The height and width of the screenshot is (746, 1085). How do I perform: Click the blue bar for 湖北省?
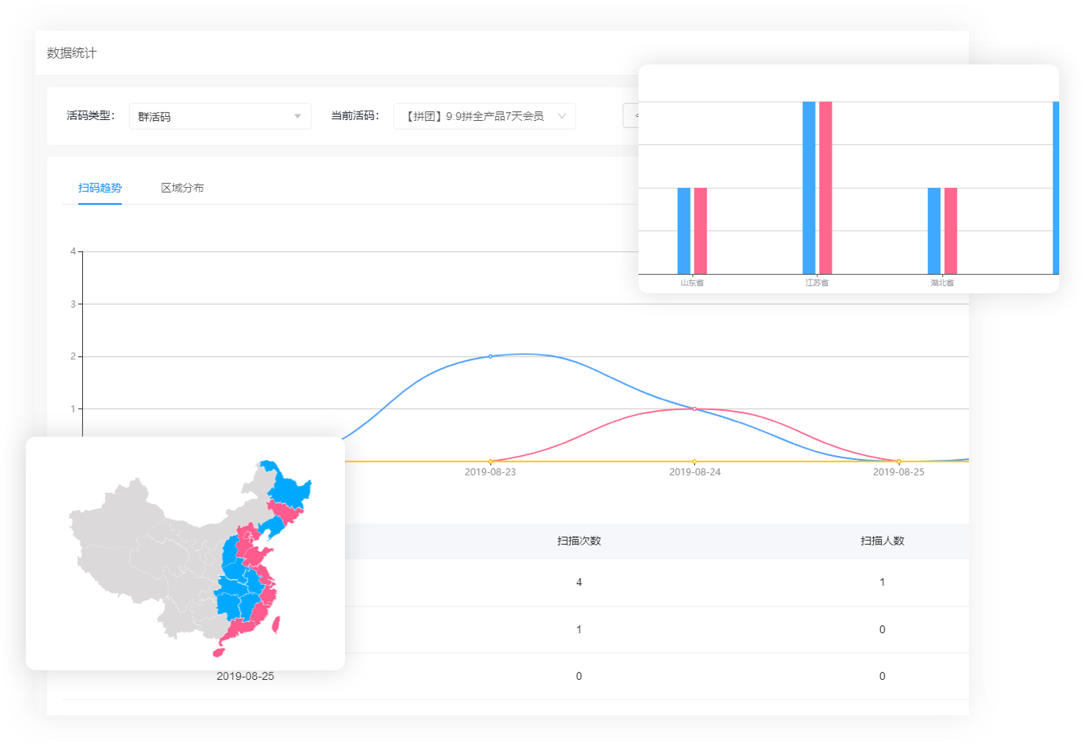(x=934, y=230)
